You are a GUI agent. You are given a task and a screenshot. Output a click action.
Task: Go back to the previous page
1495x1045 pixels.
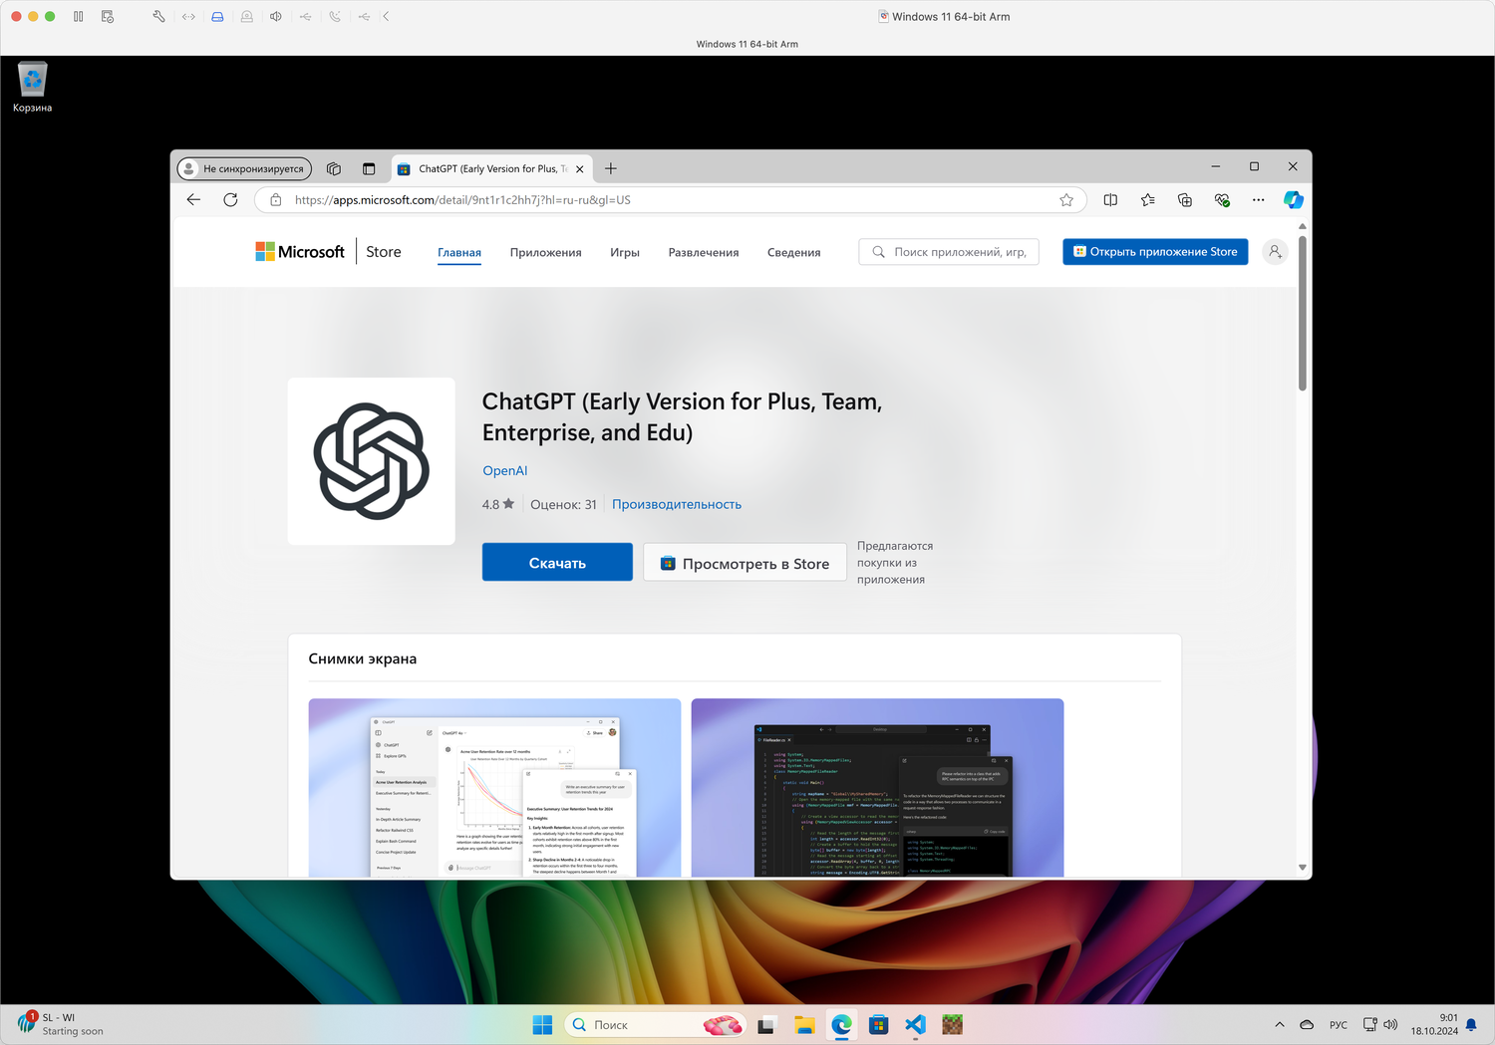tap(193, 199)
